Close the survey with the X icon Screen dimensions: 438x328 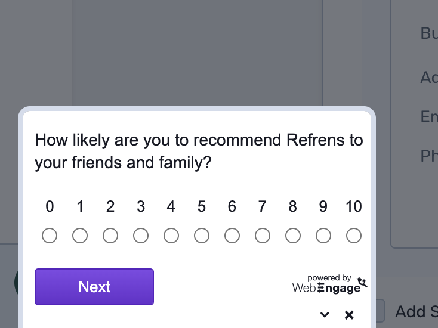pos(349,315)
